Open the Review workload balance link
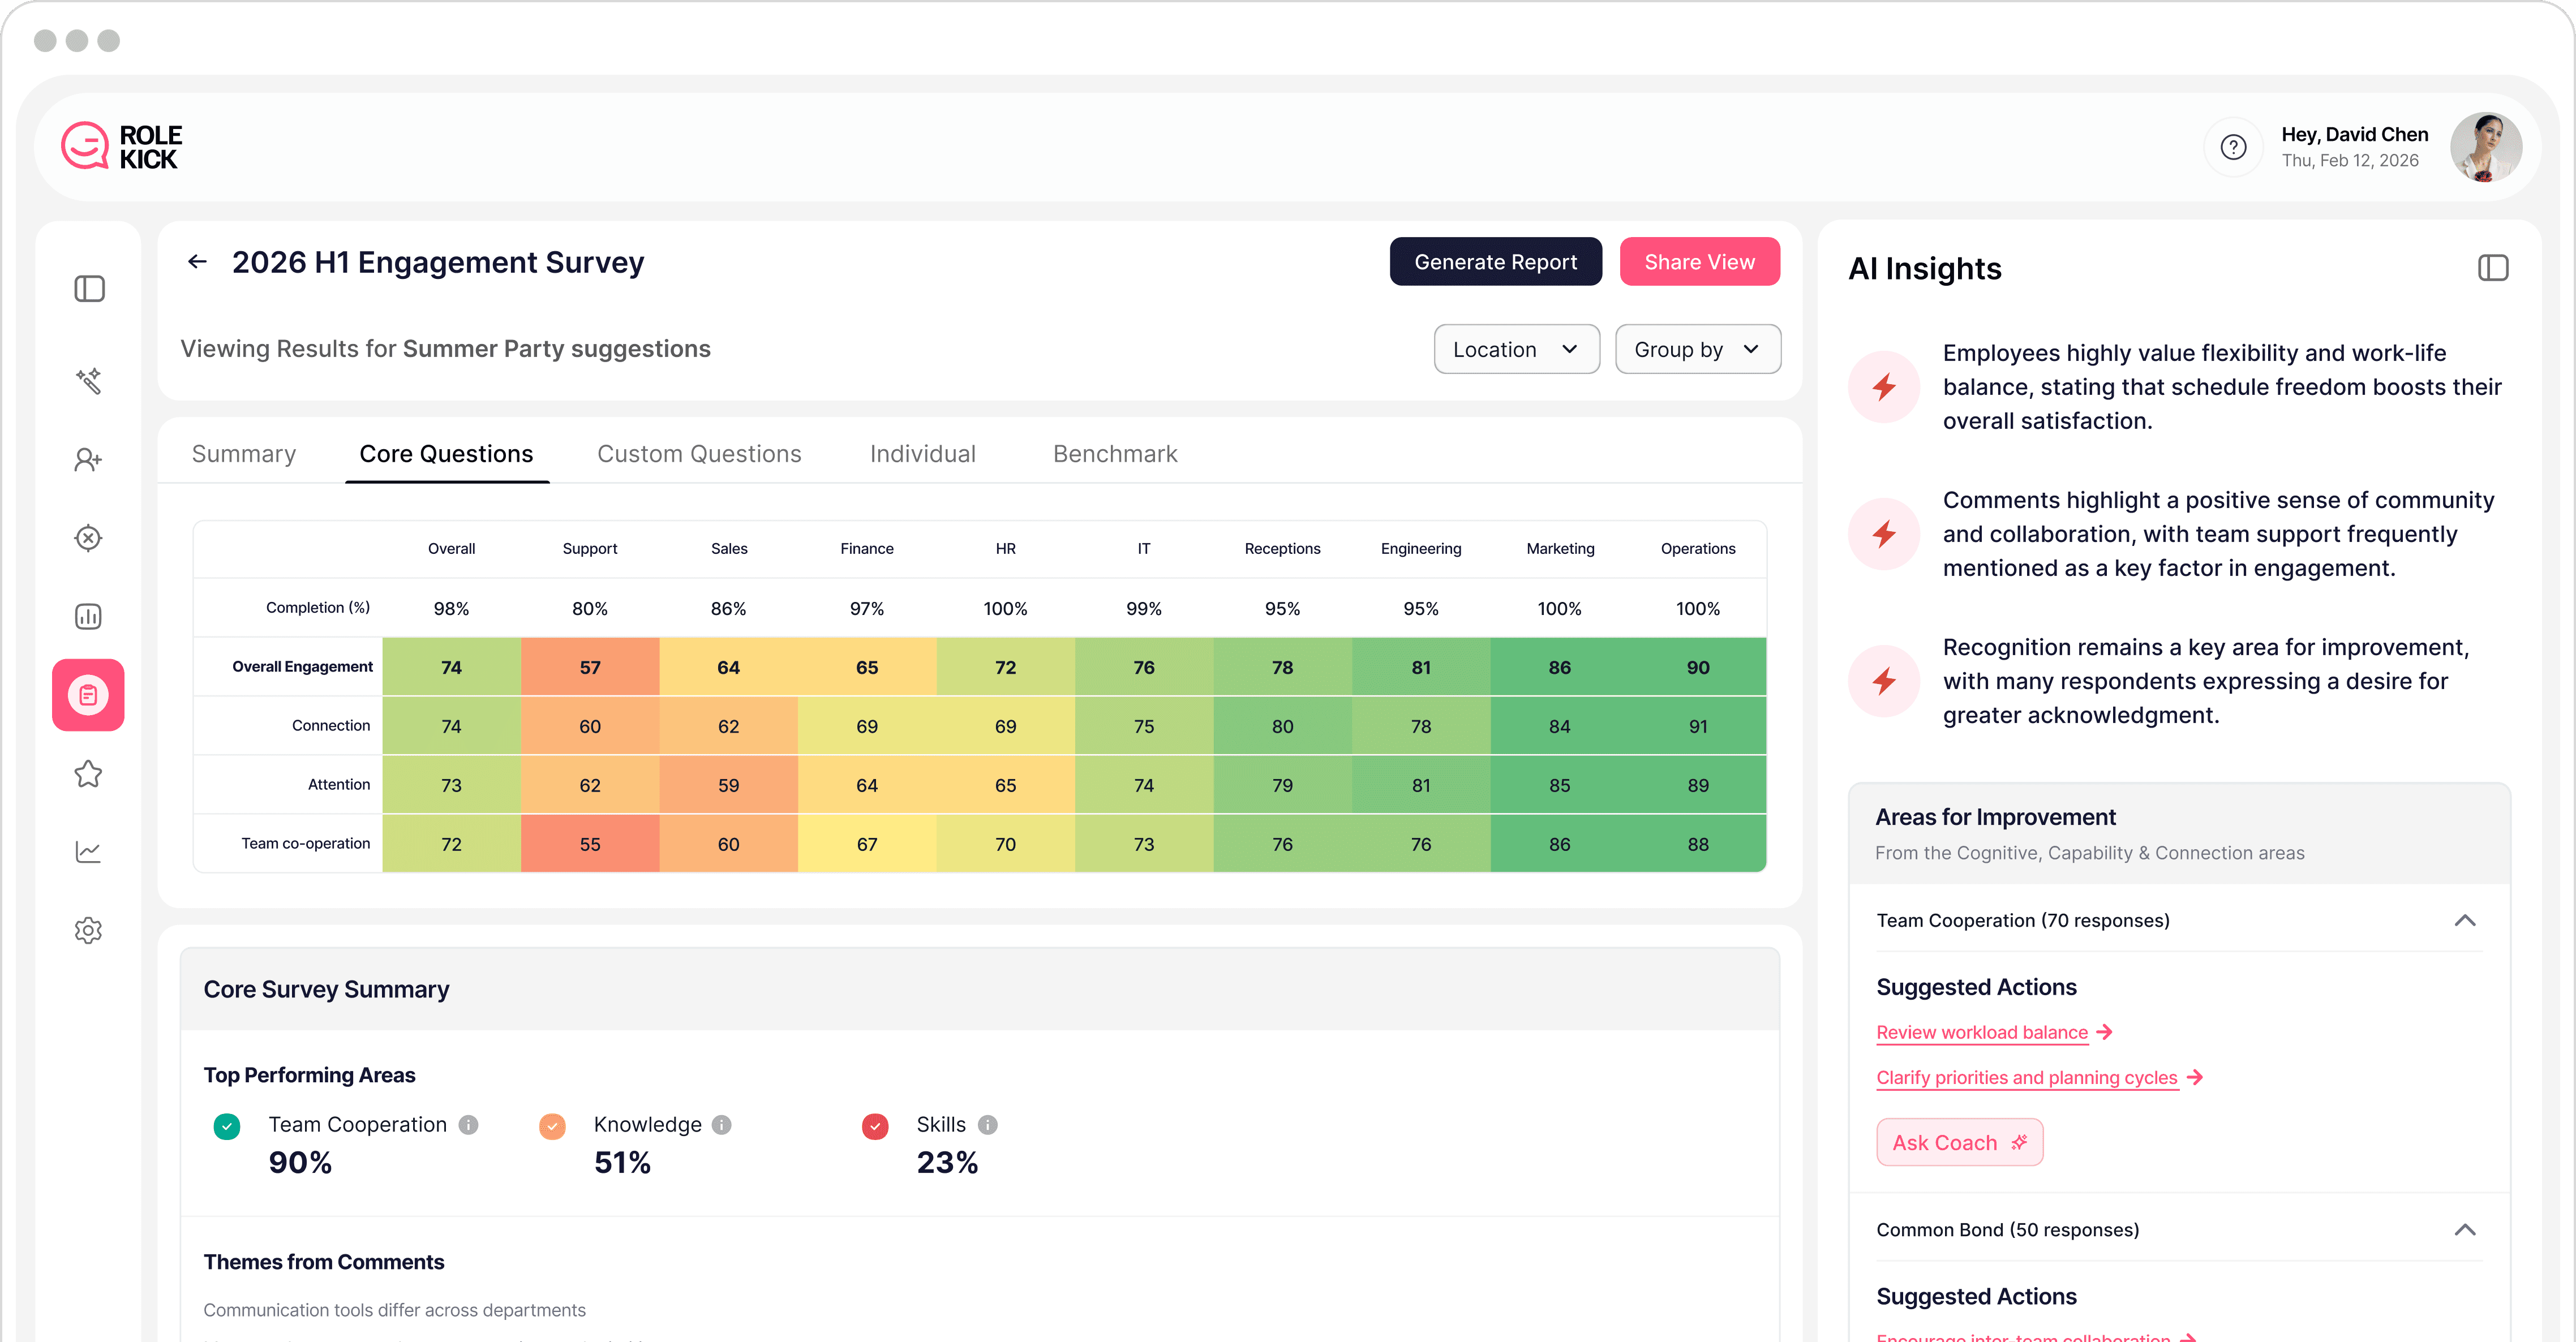 [x=1982, y=1032]
